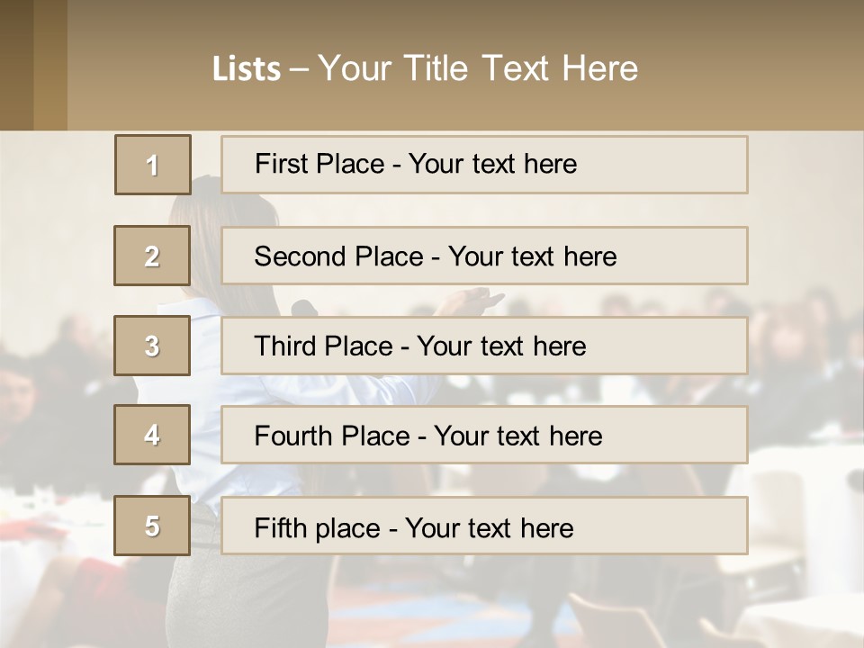Click the number 5 box
Image resolution: width=864 pixels, height=648 pixels.
[152, 526]
